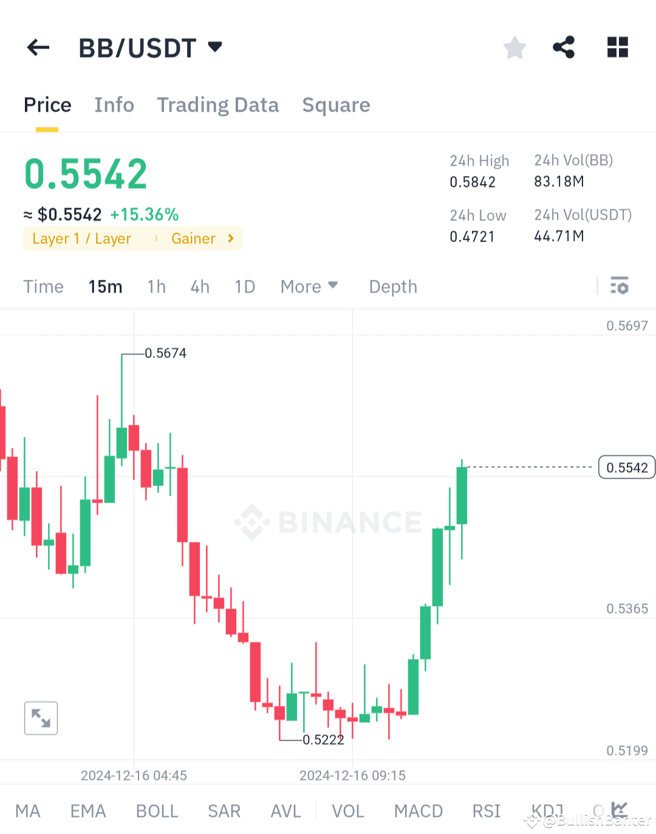Enable the RSI indicator
The width and height of the screenshot is (656, 834).
coord(486,811)
